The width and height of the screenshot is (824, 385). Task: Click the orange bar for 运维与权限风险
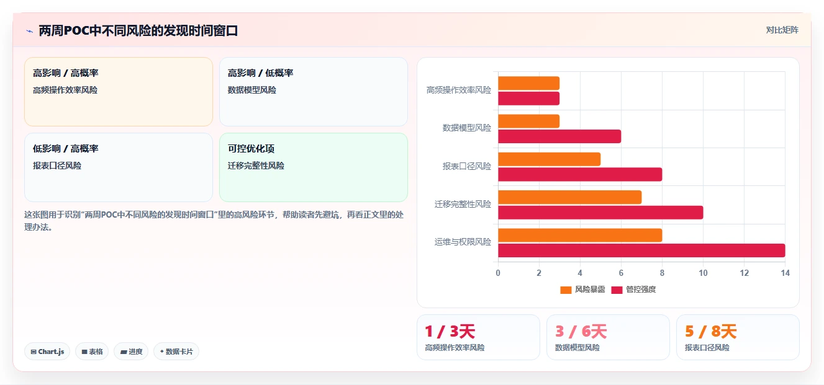580,235
